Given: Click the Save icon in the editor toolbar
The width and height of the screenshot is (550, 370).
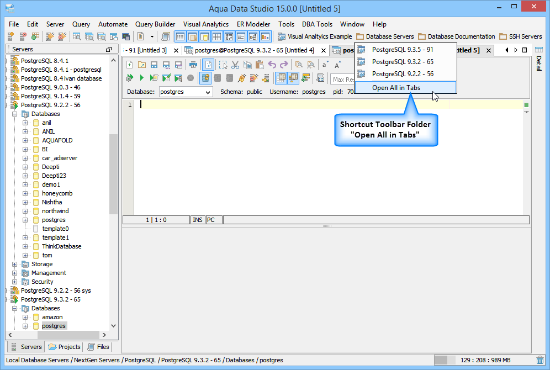Looking at the screenshot, I should (154, 65).
